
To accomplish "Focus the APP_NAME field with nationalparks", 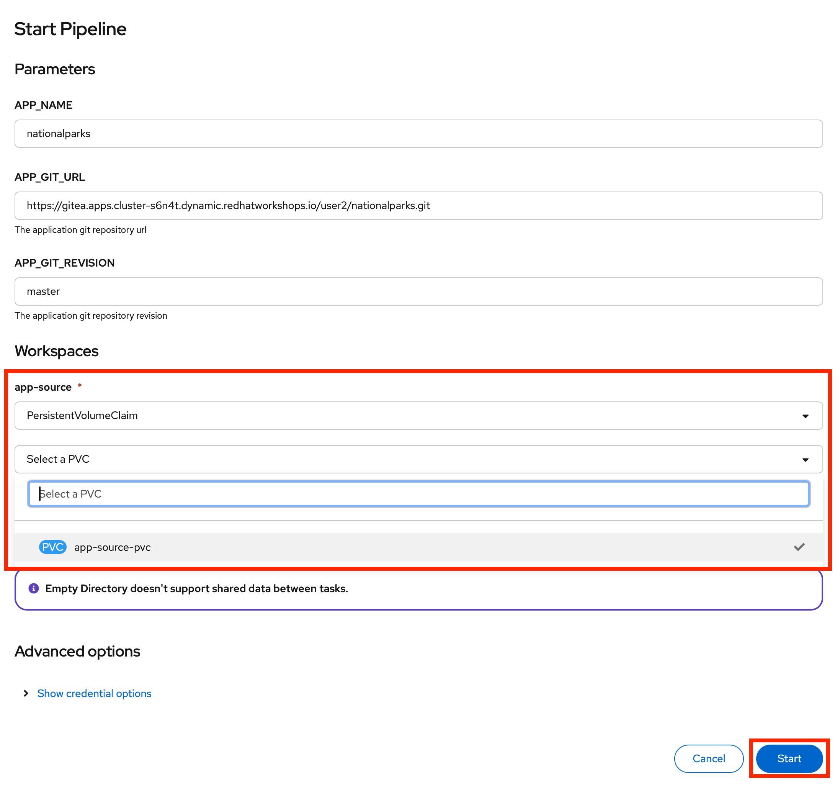I will point(418,134).
